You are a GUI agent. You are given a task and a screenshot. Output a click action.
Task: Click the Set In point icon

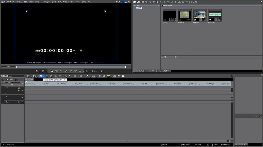(x=37, y=71)
